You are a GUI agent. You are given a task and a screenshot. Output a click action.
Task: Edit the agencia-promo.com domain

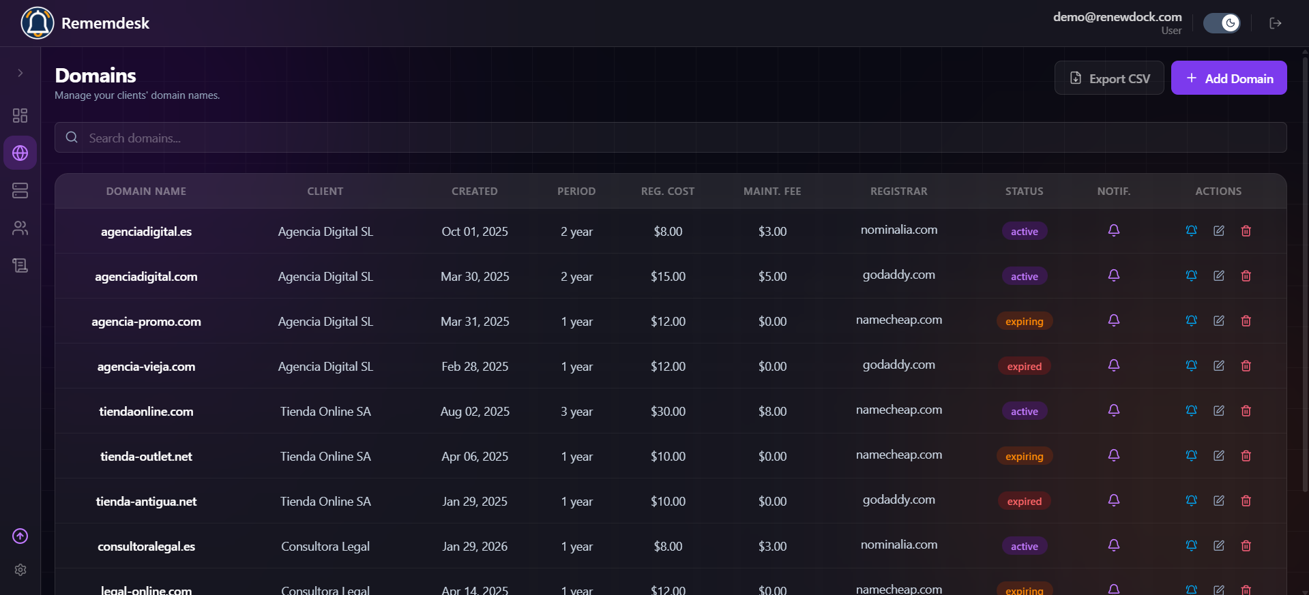[1219, 321]
